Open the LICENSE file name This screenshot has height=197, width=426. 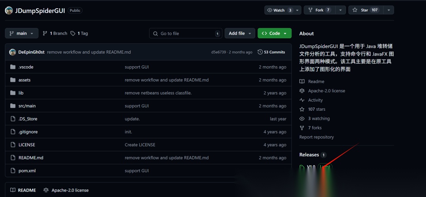click(27, 145)
